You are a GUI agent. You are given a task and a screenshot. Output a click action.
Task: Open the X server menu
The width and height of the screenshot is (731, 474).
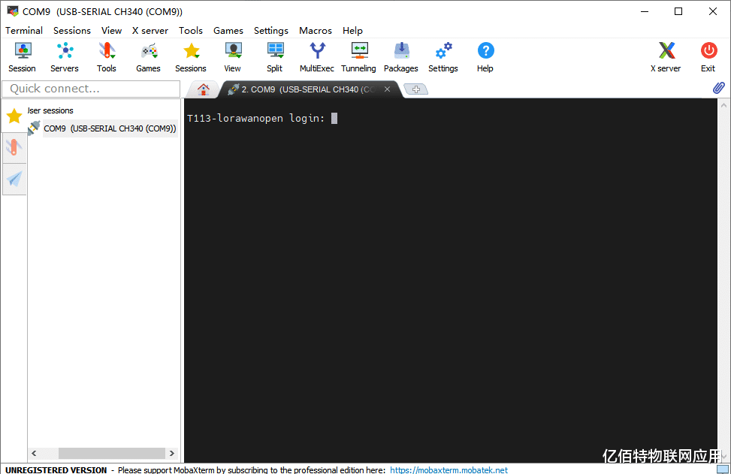point(150,30)
